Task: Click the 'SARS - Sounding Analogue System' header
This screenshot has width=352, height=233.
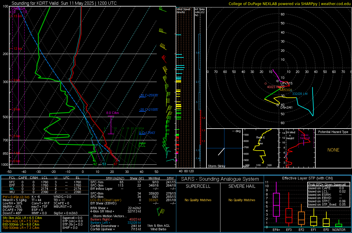Action: 220,179
